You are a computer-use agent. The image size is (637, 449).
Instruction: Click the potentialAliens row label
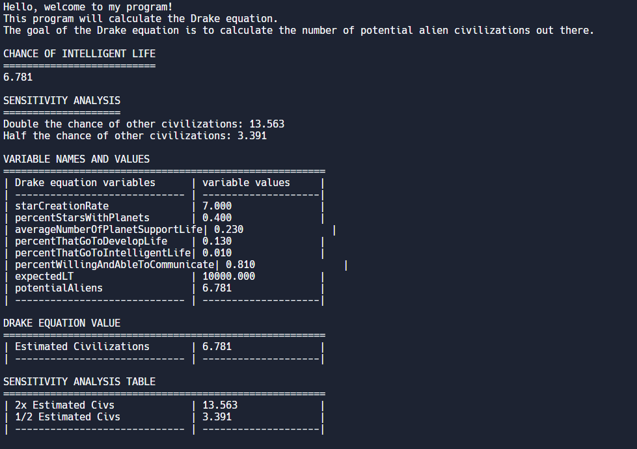click(x=59, y=288)
